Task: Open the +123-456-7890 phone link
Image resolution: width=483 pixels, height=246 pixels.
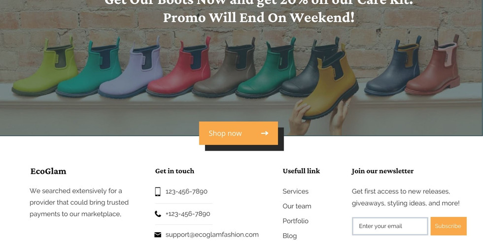Action: pyautogui.click(x=188, y=214)
